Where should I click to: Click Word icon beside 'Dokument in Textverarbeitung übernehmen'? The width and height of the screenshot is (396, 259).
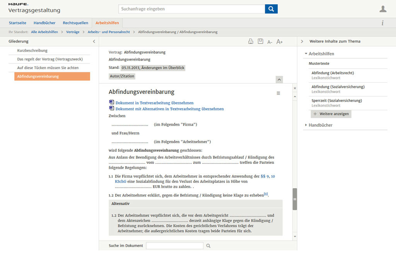111,102
